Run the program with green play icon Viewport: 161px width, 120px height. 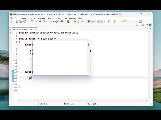click(x=56, y=21)
